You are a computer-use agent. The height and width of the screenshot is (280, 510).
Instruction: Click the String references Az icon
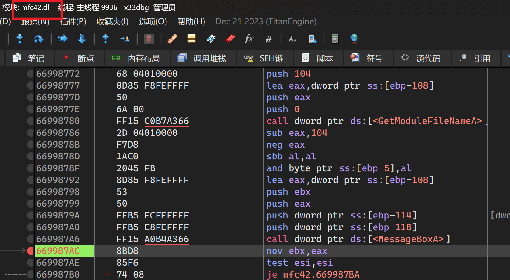(x=292, y=39)
